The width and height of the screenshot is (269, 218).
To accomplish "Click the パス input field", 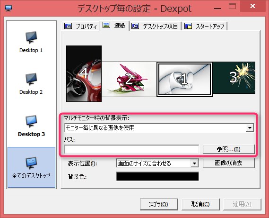I will point(132,149).
